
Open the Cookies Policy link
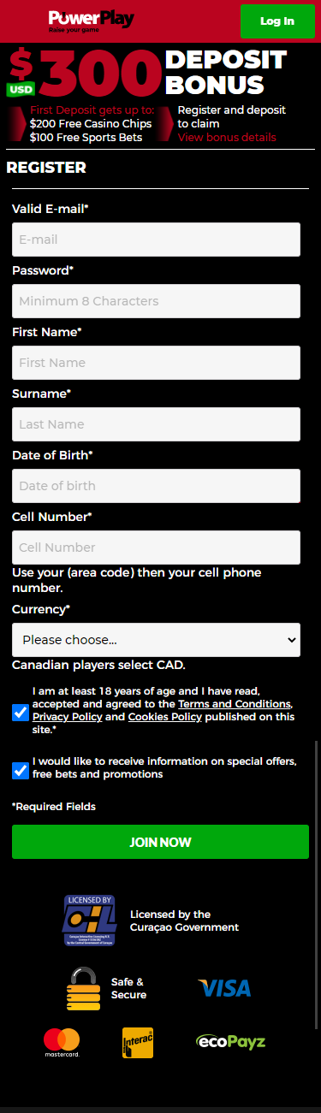[165, 717]
